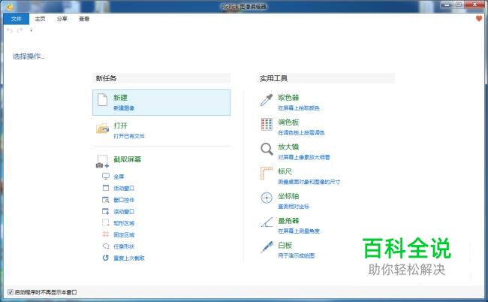Expand the quick access toolbar dropdown arrow

[x=31, y=30]
